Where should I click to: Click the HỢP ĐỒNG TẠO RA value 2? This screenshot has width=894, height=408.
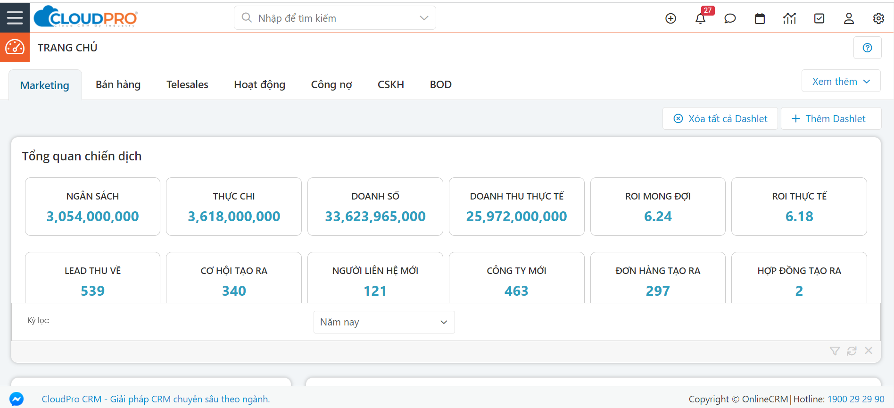pyautogui.click(x=799, y=291)
